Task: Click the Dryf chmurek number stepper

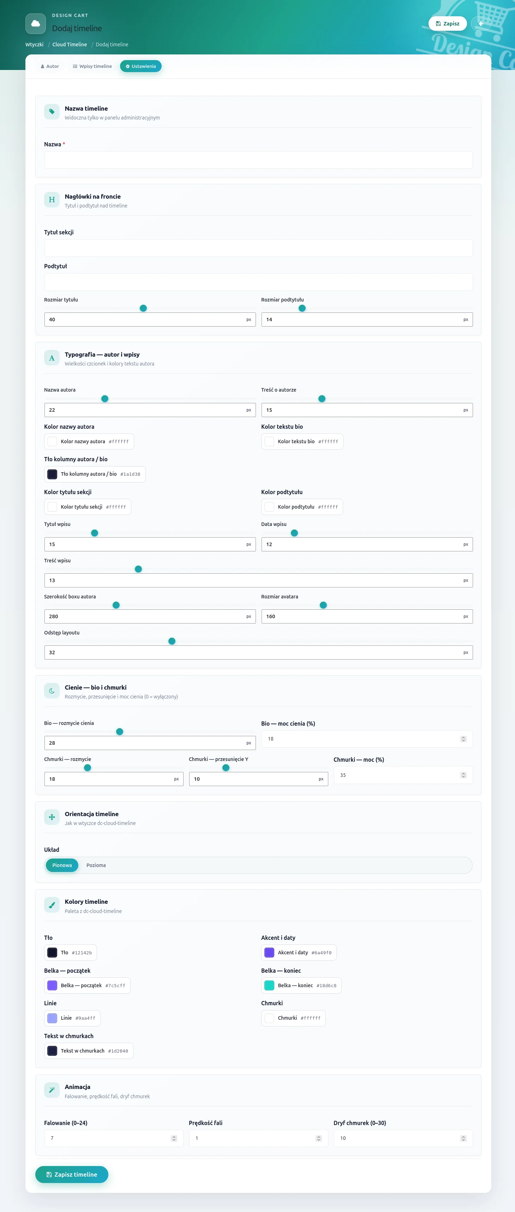Action: tap(463, 1138)
